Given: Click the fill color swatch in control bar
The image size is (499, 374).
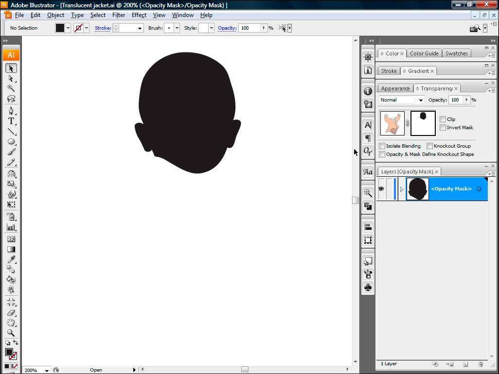Looking at the screenshot, I should (x=60, y=28).
